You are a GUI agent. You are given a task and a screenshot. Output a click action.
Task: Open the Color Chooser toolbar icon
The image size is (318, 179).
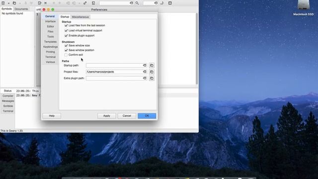(x=93, y=3)
